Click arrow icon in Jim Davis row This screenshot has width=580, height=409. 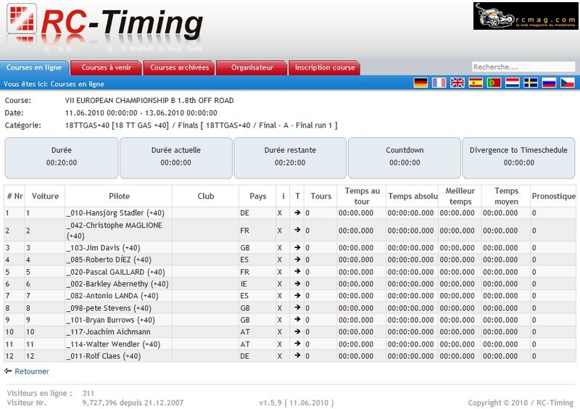(x=297, y=247)
